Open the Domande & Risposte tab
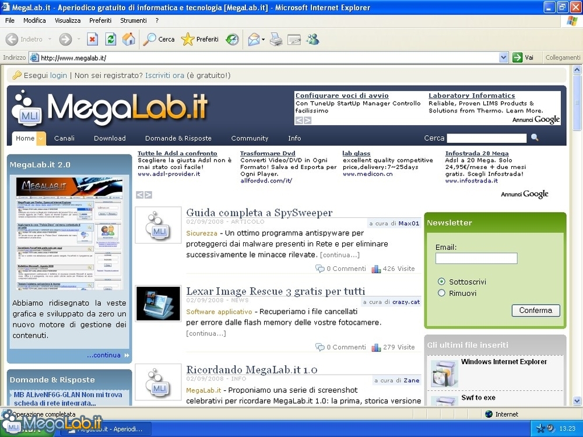The height and width of the screenshot is (437, 583). (178, 138)
